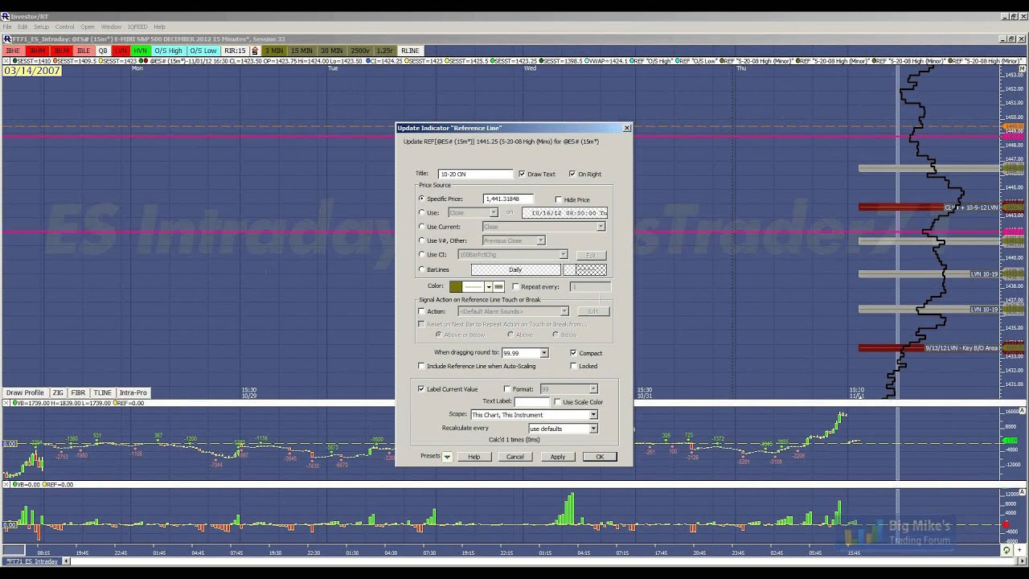Click the Intra-Pro chart button
Viewport: 1029px width, 579px height.
click(133, 392)
